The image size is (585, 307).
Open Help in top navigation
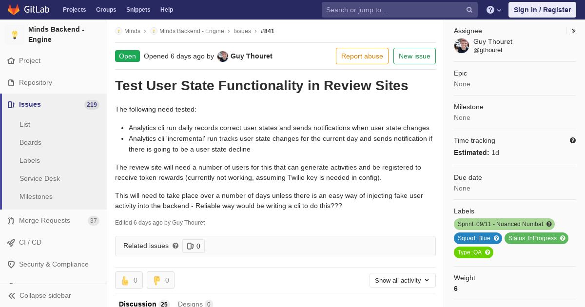(167, 10)
